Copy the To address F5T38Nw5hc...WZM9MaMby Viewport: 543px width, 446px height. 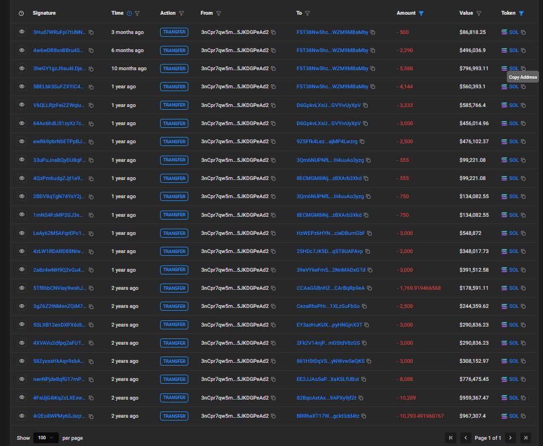pos(372,32)
